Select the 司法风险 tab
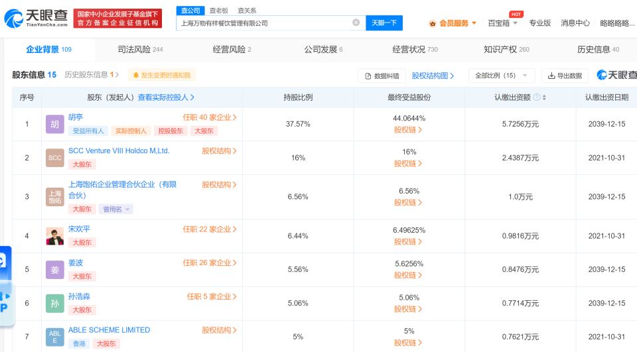 pos(140,50)
